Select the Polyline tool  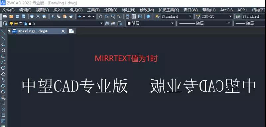coord(3,45)
